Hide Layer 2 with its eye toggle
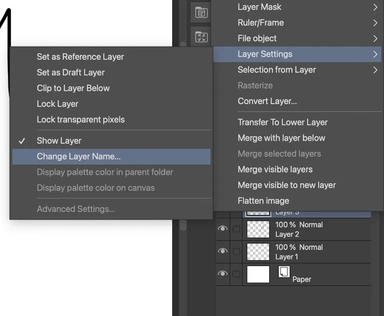 (223, 229)
